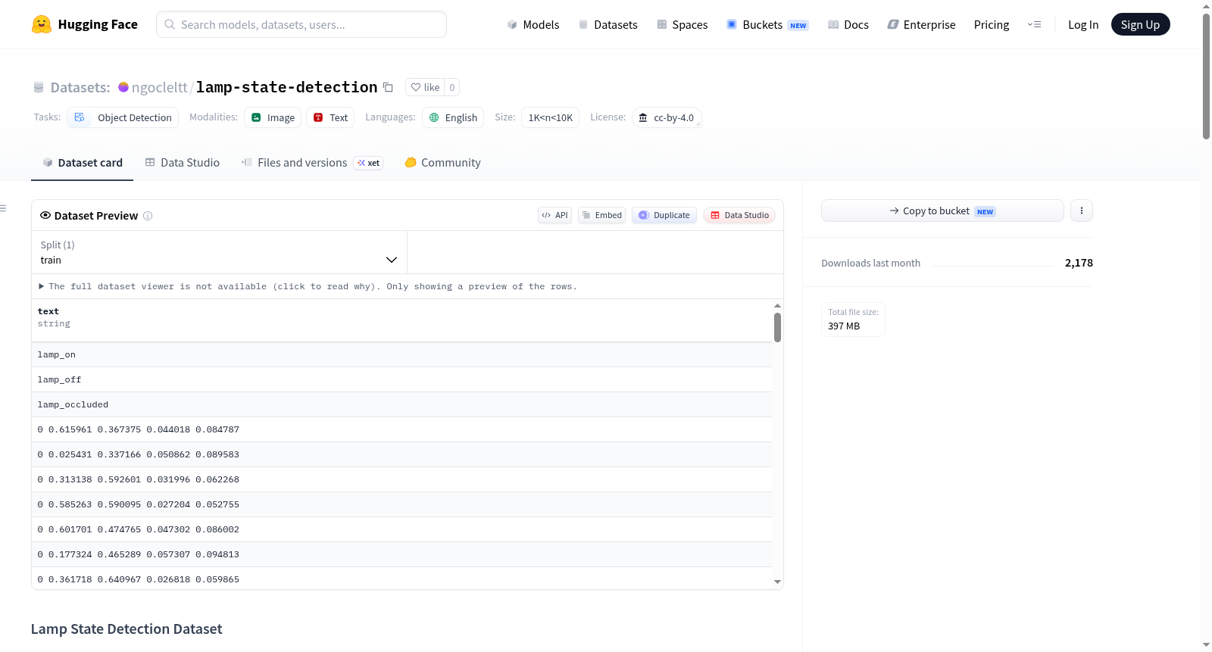Select the lamp_off row
This screenshot has height=652, width=1212.
(401, 379)
